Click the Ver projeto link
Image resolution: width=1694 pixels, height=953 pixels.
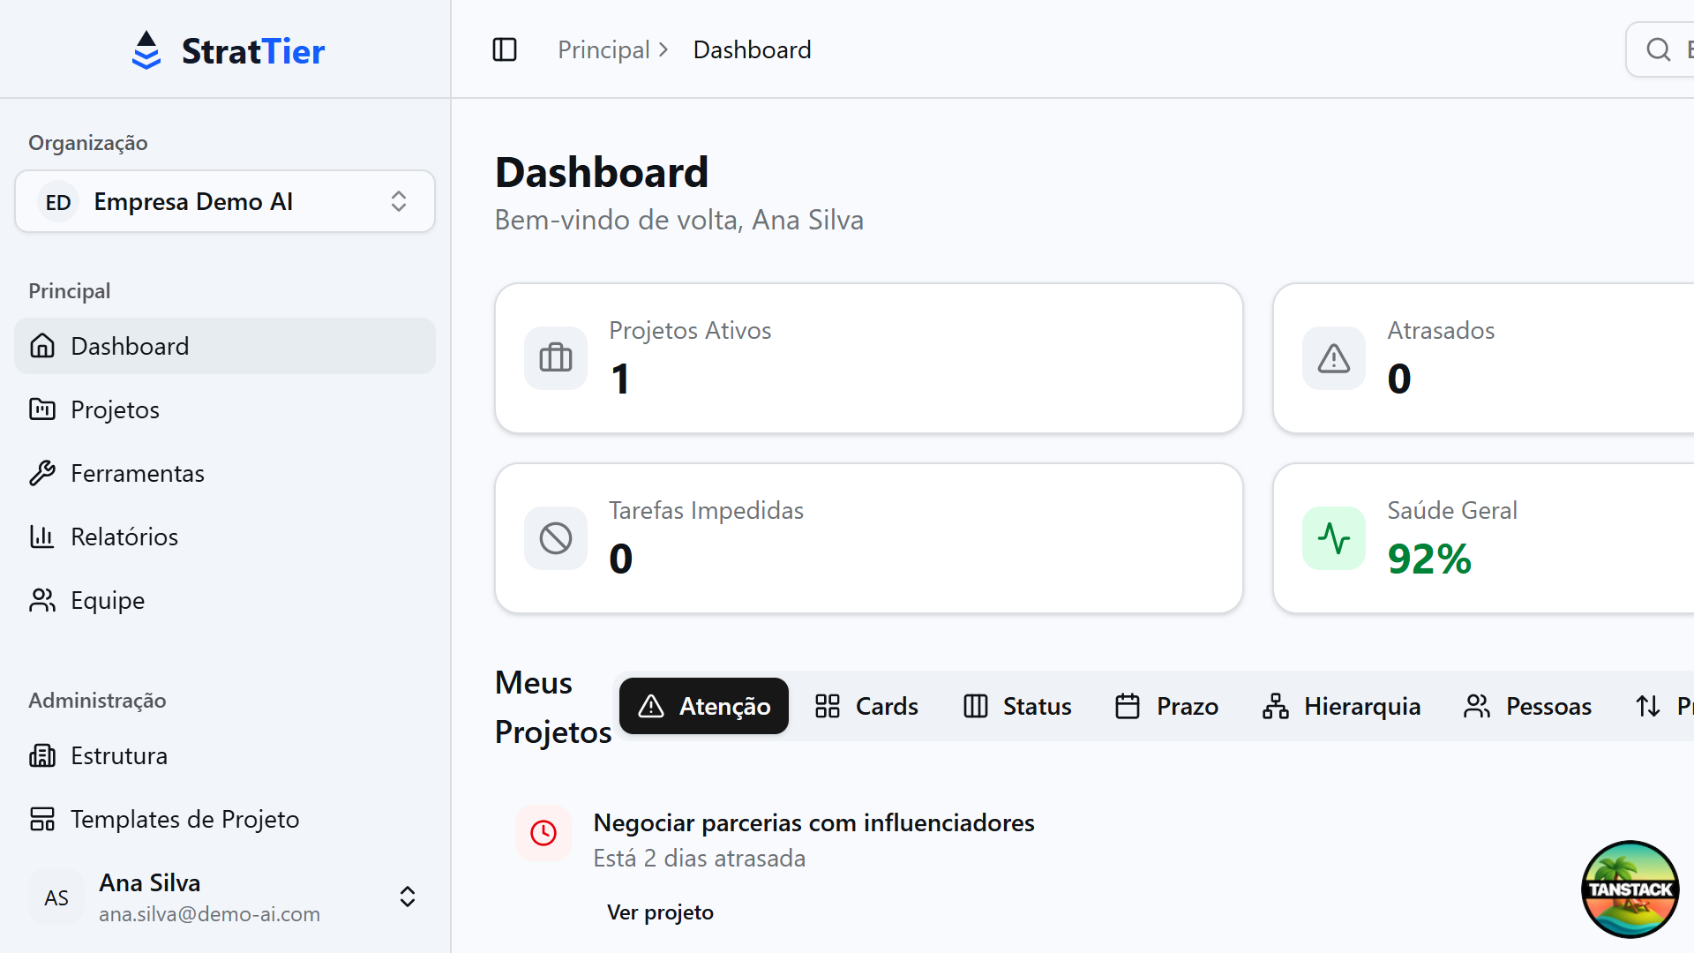(660, 912)
